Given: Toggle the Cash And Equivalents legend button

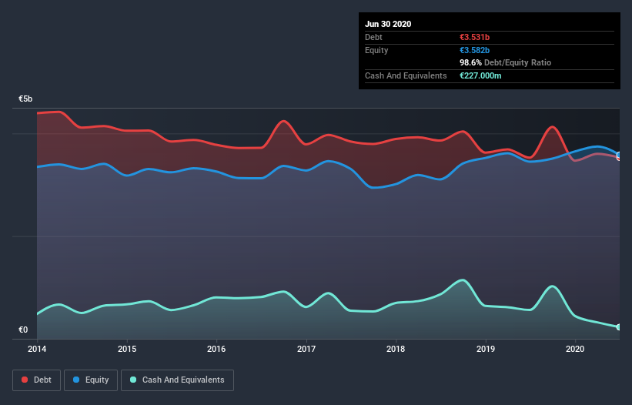Looking at the screenshot, I should tap(177, 380).
